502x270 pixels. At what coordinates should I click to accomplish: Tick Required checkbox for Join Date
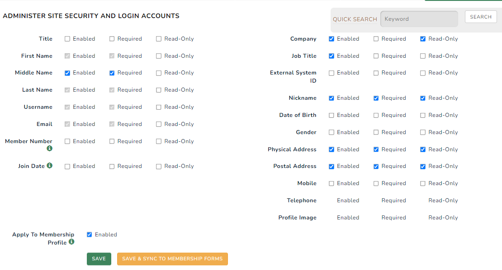click(x=112, y=166)
